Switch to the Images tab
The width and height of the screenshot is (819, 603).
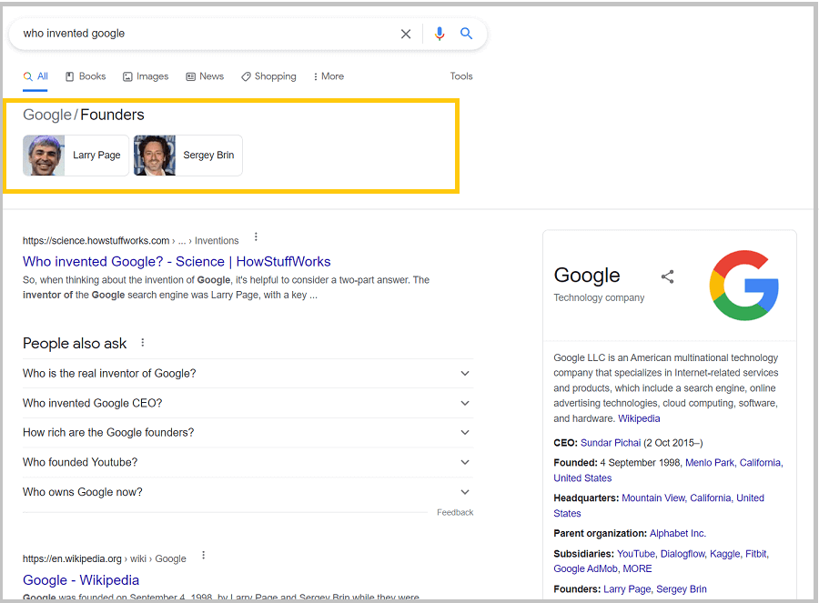146,76
